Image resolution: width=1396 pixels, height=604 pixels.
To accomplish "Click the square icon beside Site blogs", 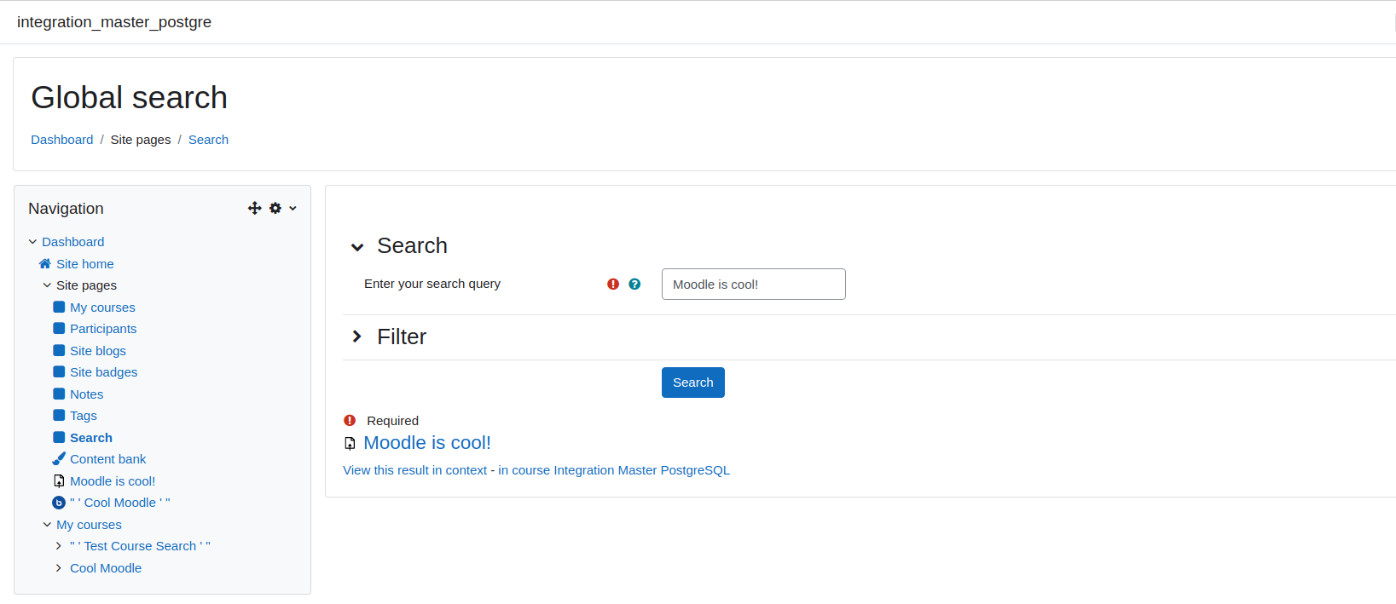I will coord(59,350).
